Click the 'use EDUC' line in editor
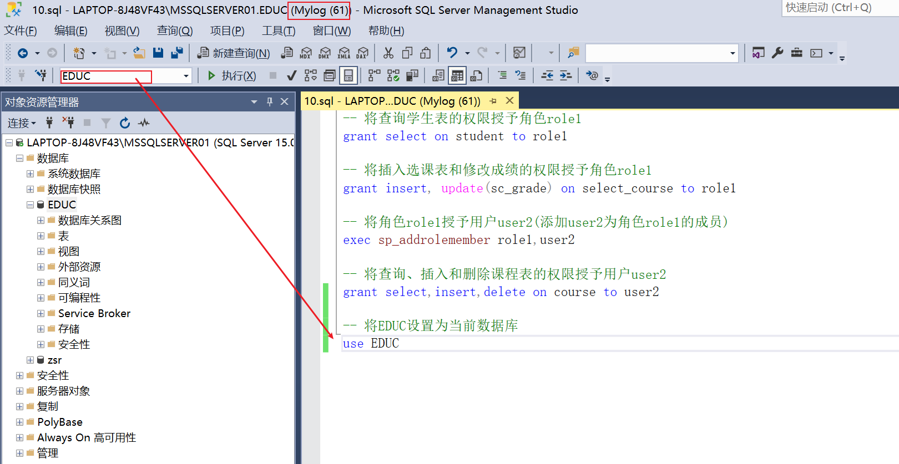This screenshot has width=899, height=464. (371, 343)
